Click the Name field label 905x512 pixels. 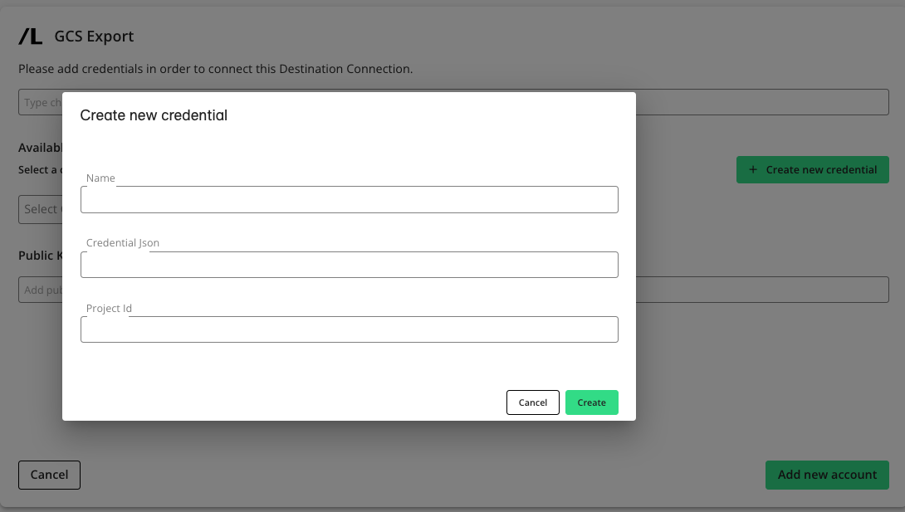pyautogui.click(x=100, y=178)
